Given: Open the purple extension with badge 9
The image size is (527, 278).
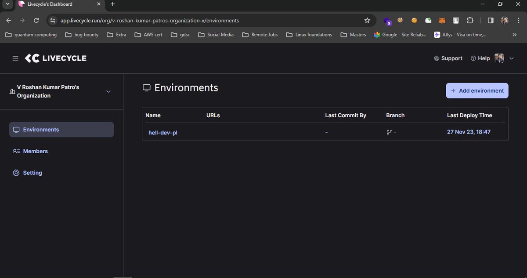Looking at the screenshot, I should [x=387, y=21].
